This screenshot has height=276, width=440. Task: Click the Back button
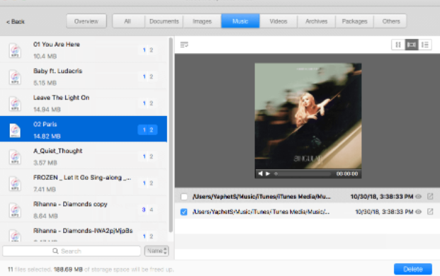[16, 21]
